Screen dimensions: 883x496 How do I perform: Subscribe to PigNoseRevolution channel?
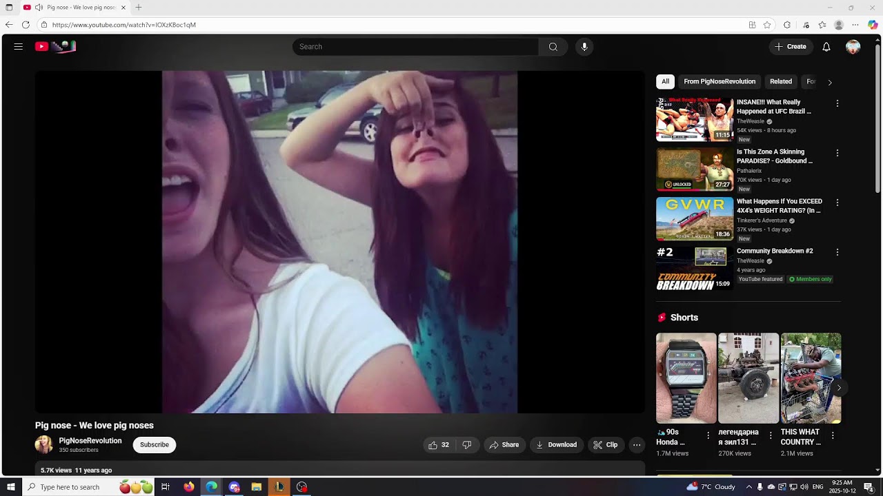point(155,445)
